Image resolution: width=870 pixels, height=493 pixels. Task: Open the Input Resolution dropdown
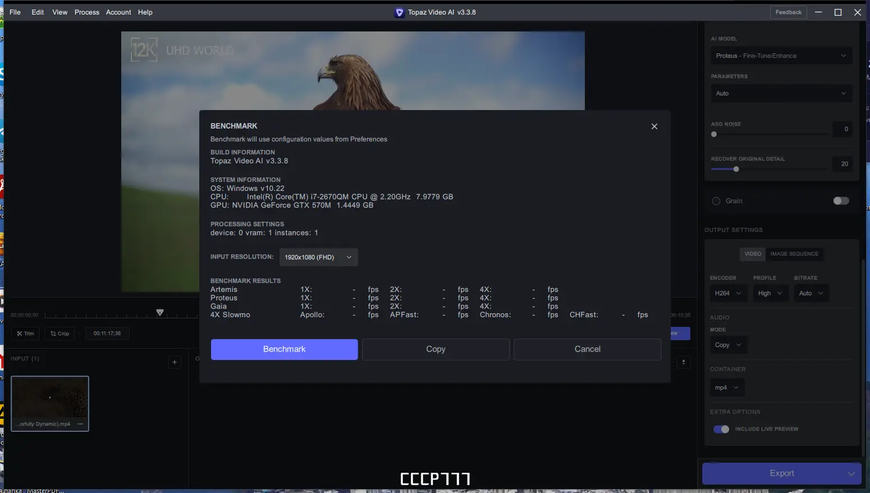click(318, 257)
